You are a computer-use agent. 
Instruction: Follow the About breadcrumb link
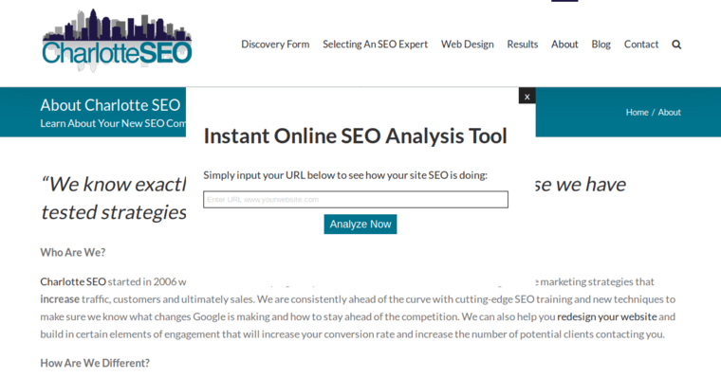pyautogui.click(x=670, y=113)
